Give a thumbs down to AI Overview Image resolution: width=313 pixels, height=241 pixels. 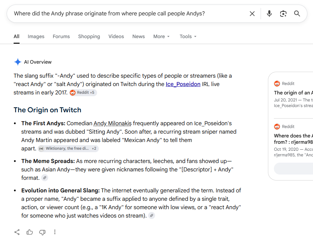click(x=42, y=232)
